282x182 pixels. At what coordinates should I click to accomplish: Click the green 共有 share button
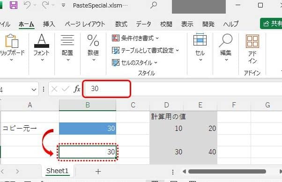pyautogui.click(x=271, y=23)
